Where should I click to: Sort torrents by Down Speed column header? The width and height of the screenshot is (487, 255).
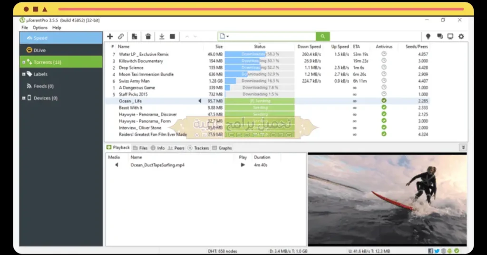point(309,47)
